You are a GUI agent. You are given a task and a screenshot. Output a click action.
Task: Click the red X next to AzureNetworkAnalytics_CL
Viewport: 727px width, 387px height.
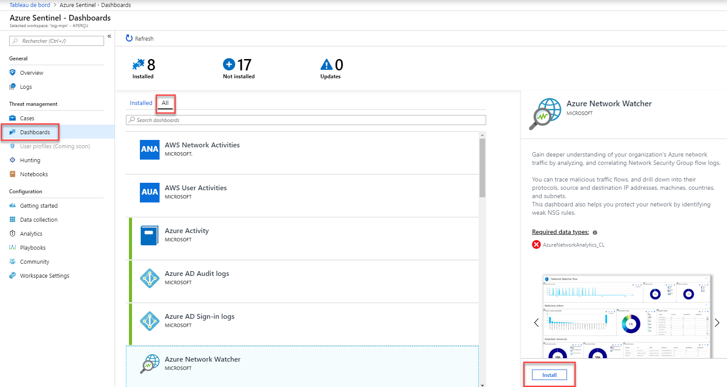pos(536,244)
